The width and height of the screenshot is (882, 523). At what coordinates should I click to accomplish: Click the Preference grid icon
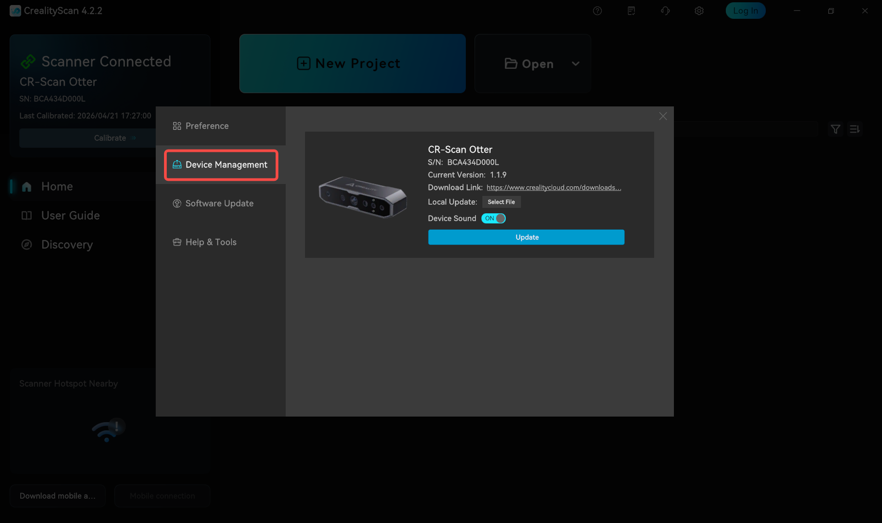(177, 126)
